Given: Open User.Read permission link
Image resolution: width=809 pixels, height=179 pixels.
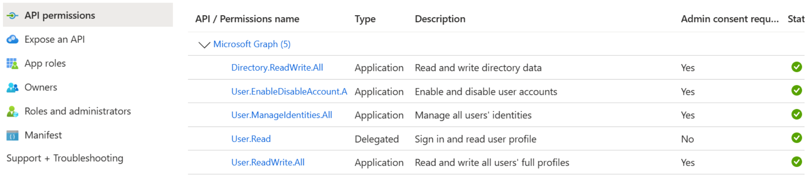Looking at the screenshot, I should click(x=251, y=139).
